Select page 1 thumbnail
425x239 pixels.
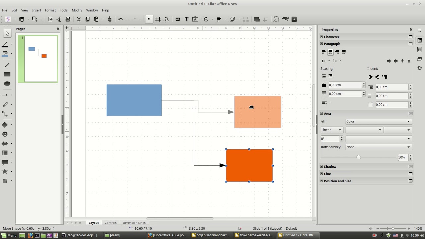tap(41, 59)
